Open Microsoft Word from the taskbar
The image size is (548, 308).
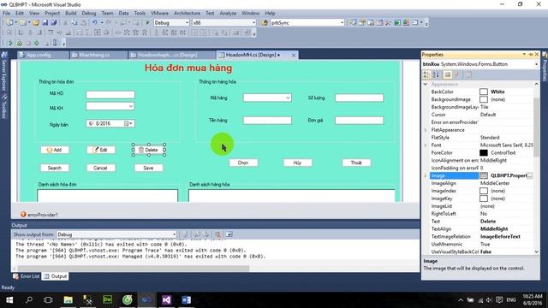[186, 300]
